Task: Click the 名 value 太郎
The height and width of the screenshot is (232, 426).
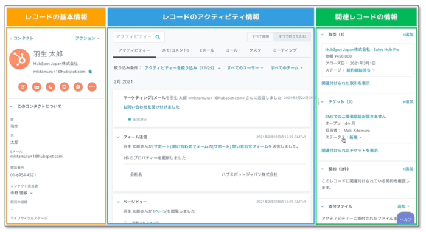Action: tap(15, 142)
